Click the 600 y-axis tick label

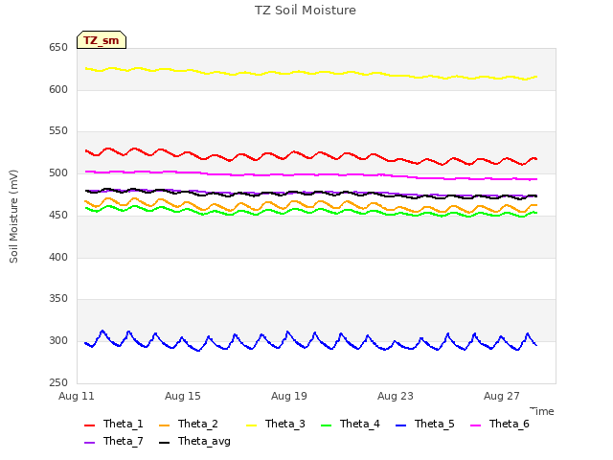tap(58, 89)
